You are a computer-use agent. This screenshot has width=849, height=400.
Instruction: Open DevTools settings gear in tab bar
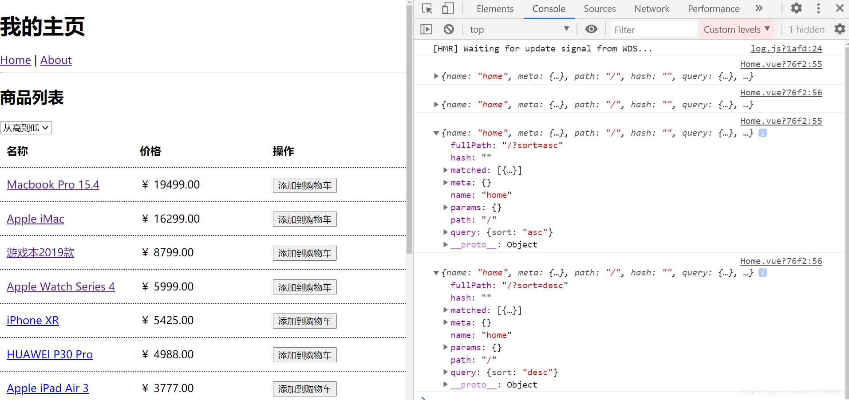pos(797,8)
